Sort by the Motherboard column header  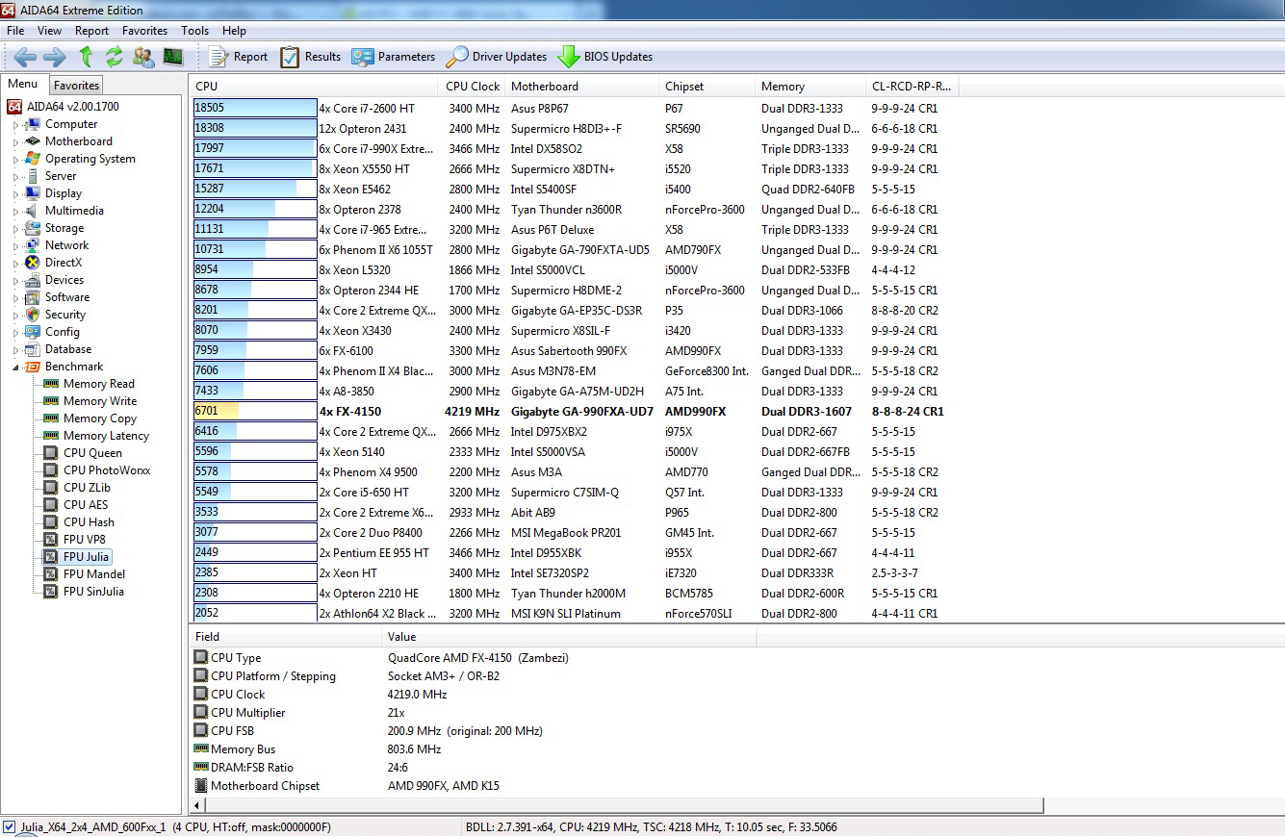point(582,87)
